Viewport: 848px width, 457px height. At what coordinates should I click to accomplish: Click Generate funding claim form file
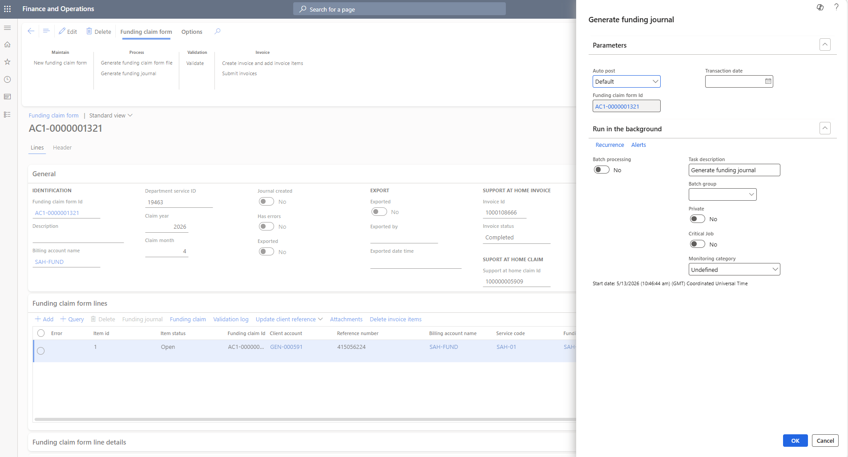[x=137, y=63]
